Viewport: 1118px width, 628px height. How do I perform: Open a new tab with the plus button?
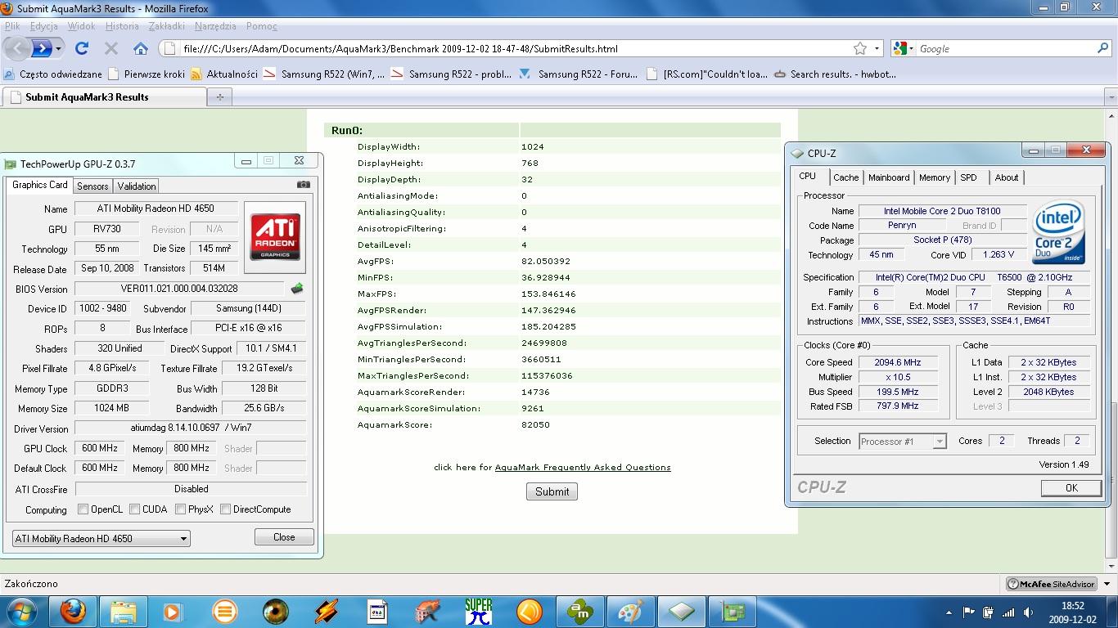click(x=219, y=96)
